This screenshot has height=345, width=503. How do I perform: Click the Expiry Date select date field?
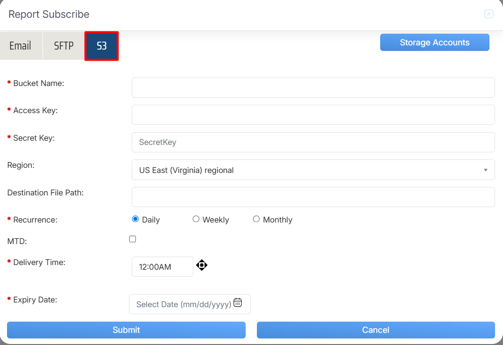click(x=183, y=304)
